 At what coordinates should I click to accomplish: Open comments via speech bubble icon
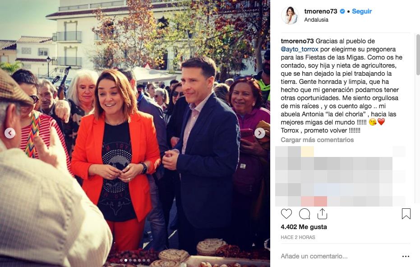tap(305, 214)
